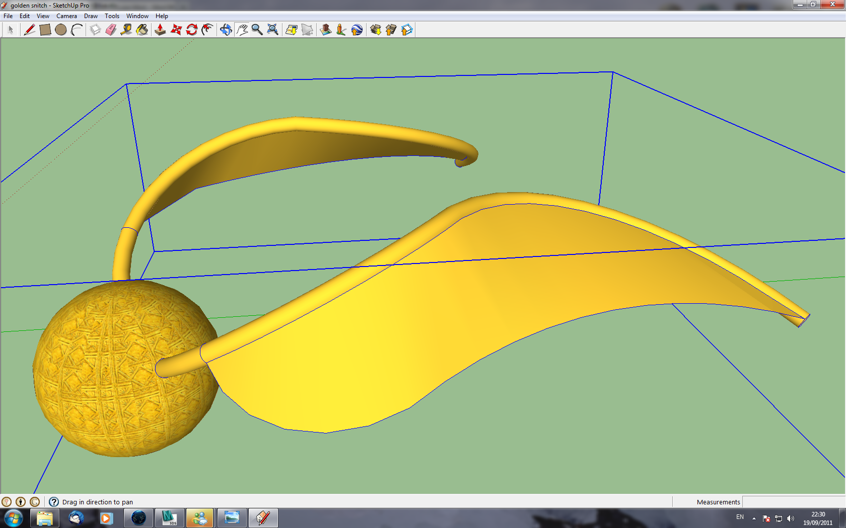Image resolution: width=846 pixels, height=528 pixels.
Task: Switch to the 3ds Max taskbar item
Action: pyautogui.click(x=169, y=518)
